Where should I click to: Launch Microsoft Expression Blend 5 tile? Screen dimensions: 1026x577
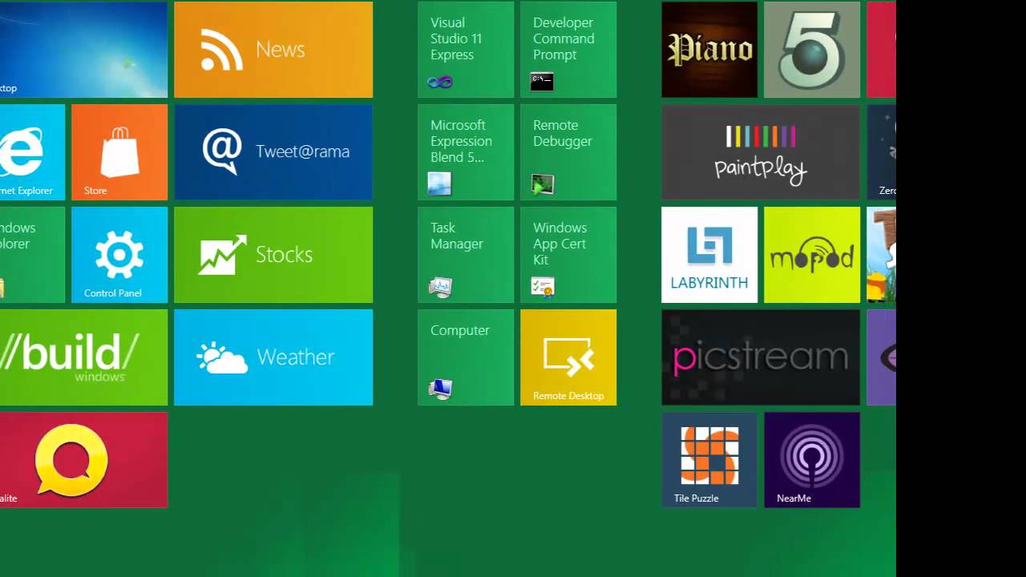pyautogui.click(x=466, y=152)
